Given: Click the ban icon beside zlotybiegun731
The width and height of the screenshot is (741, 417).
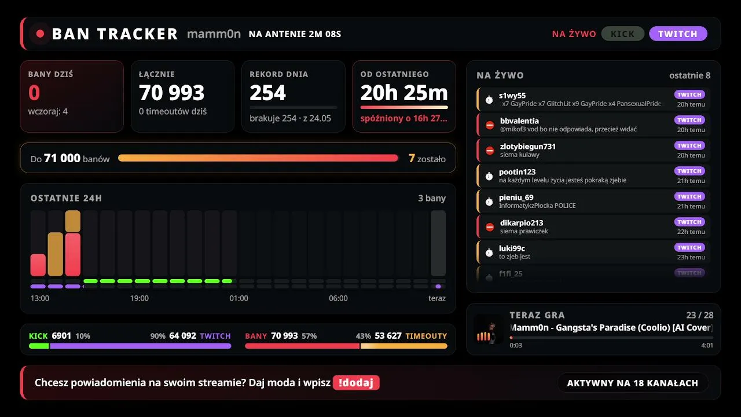Looking at the screenshot, I should pyautogui.click(x=490, y=151).
